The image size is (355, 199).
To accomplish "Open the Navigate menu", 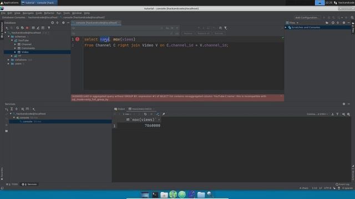I will 28,13.
